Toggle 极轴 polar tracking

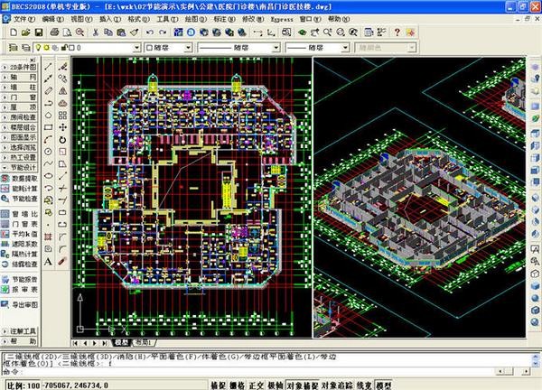(276, 385)
